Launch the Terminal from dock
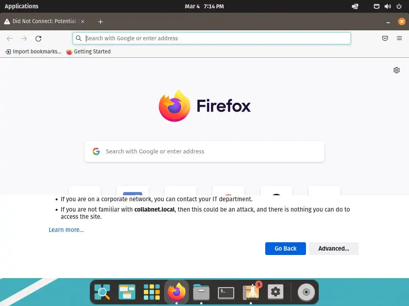 pyautogui.click(x=226, y=293)
